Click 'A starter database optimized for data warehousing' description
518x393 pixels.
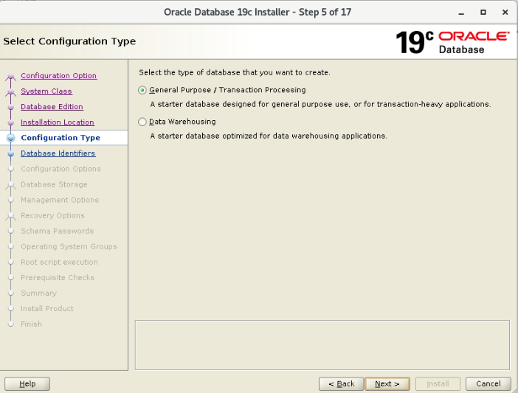tap(269, 136)
